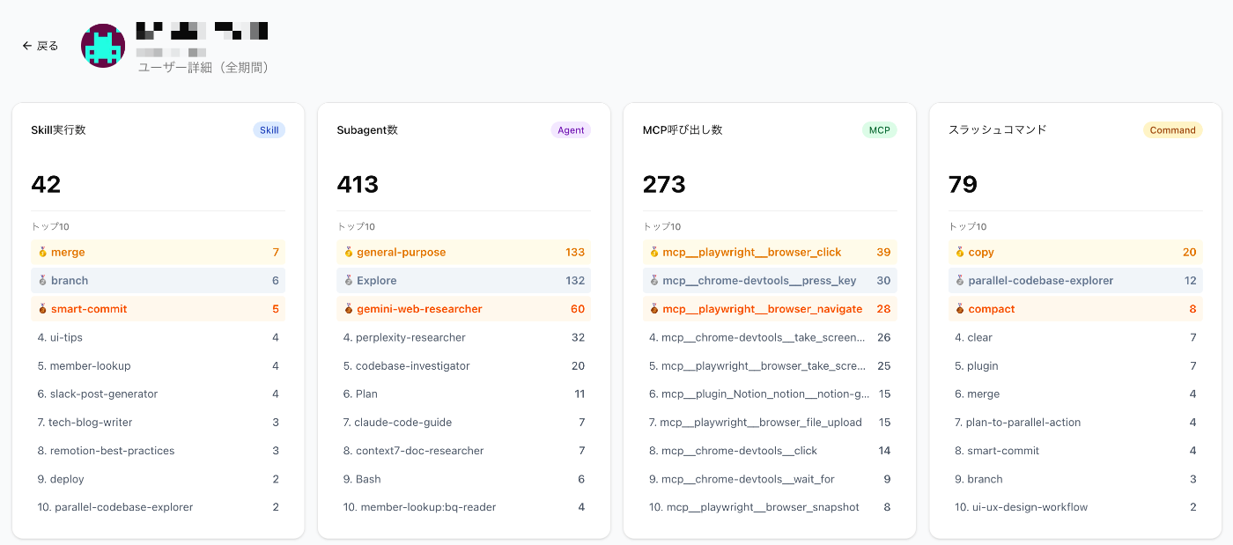1233x545 pixels.
Task: Select the 7. mcp__playwright__browser_file_upload row
Action: pyautogui.click(x=770, y=422)
